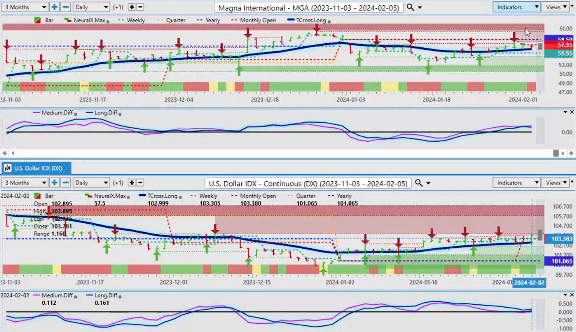The height and width of the screenshot is (332, 576).
Task: Open the 3 Months range dropdown on MGA chart
Action: coord(25,7)
